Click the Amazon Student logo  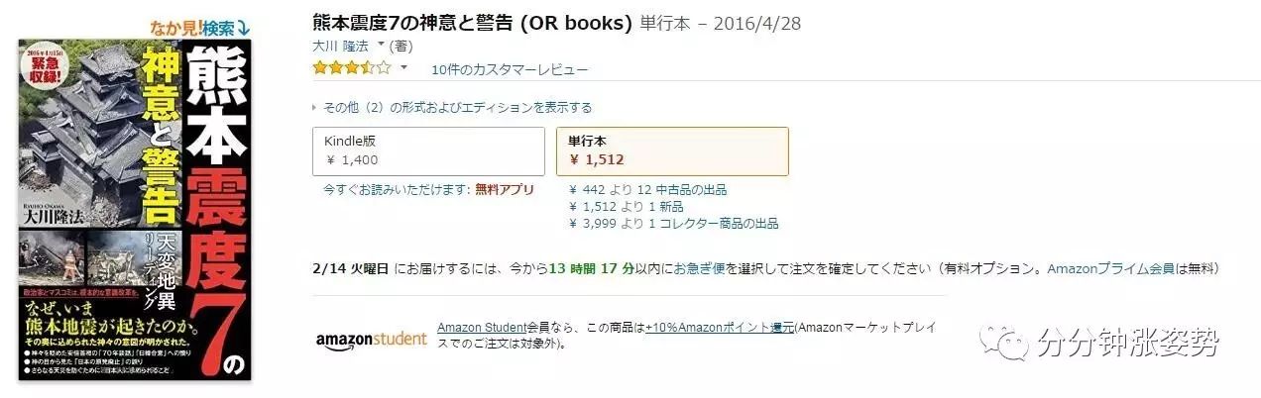click(372, 339)
